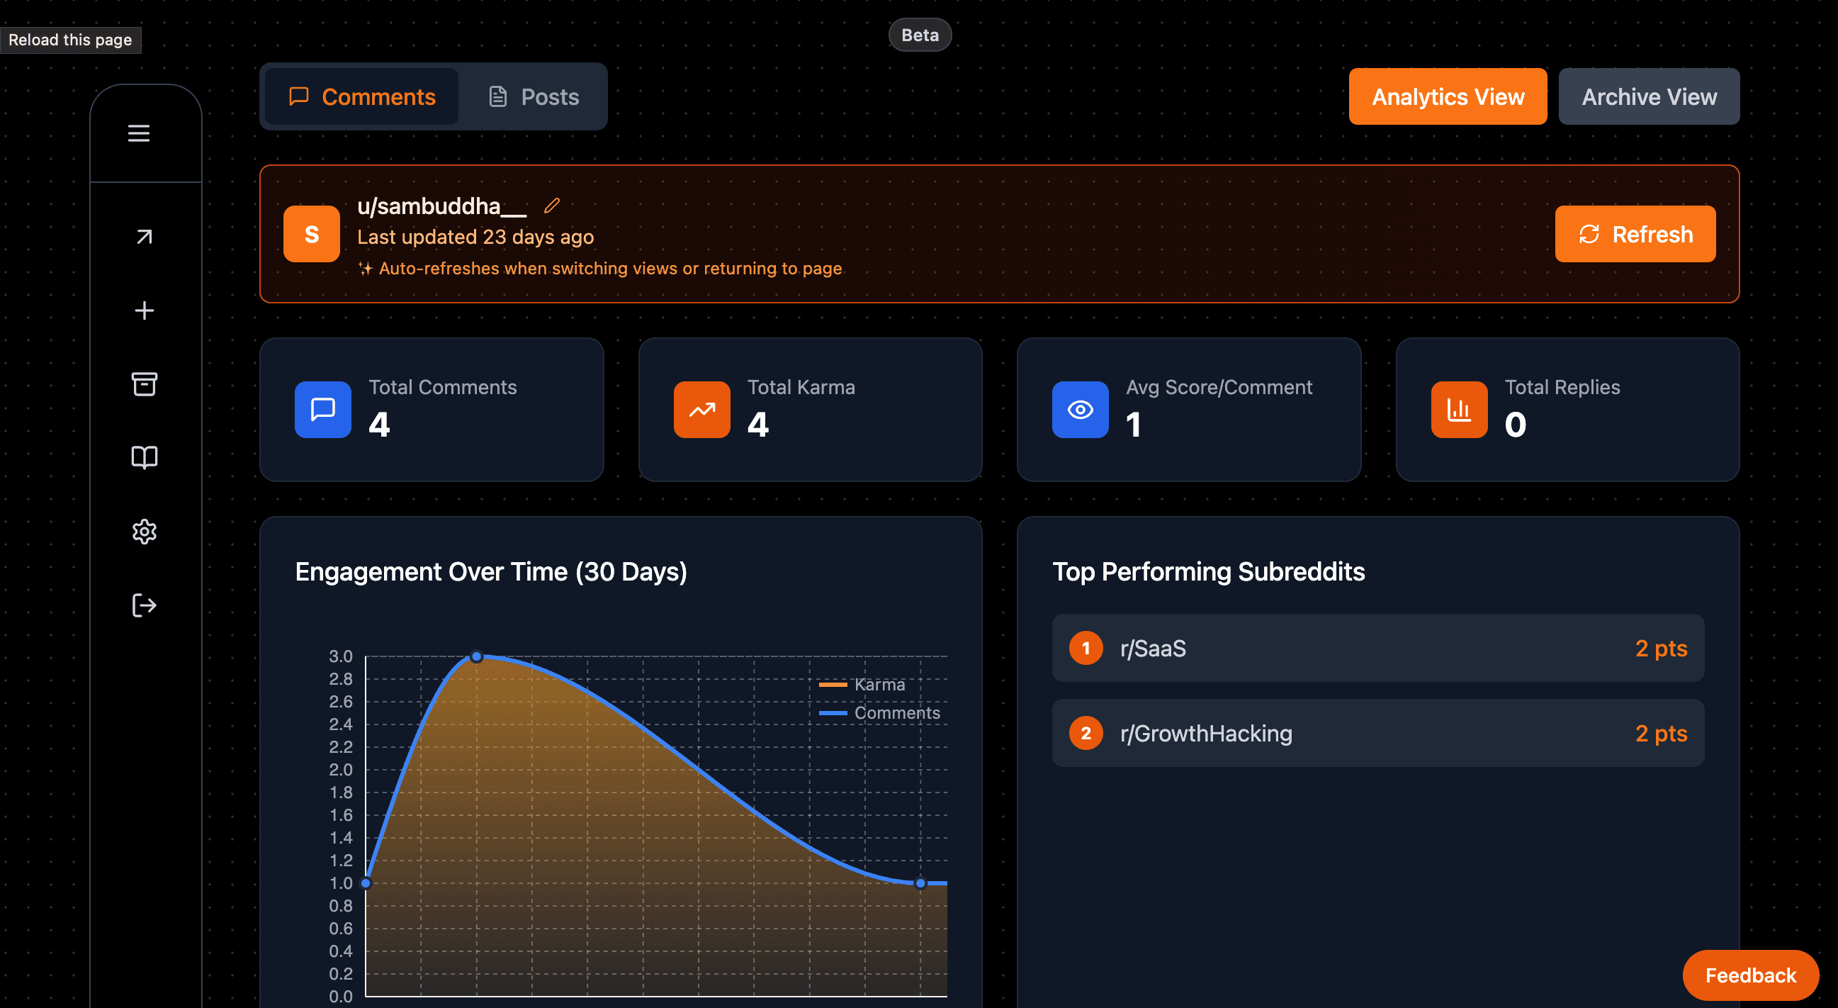1838x1008 pixels.
Task: Open the book icon in sidebar
Action: (144, 458)
